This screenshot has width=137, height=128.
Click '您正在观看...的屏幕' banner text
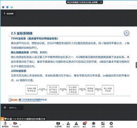(x=82, y=2)
